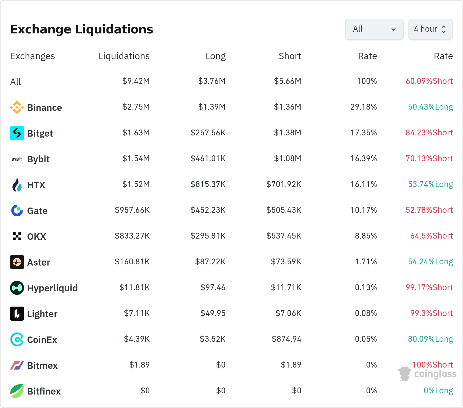Sort by the Long column header
The width and height of the screenshot is (463, 408).
(215, 56)
